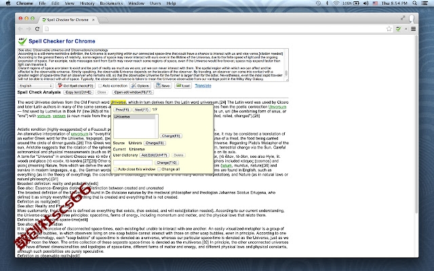Close the Spell Checker for Chrome tab
Screen dimensions: 434x271
click(x=94, y=20)
